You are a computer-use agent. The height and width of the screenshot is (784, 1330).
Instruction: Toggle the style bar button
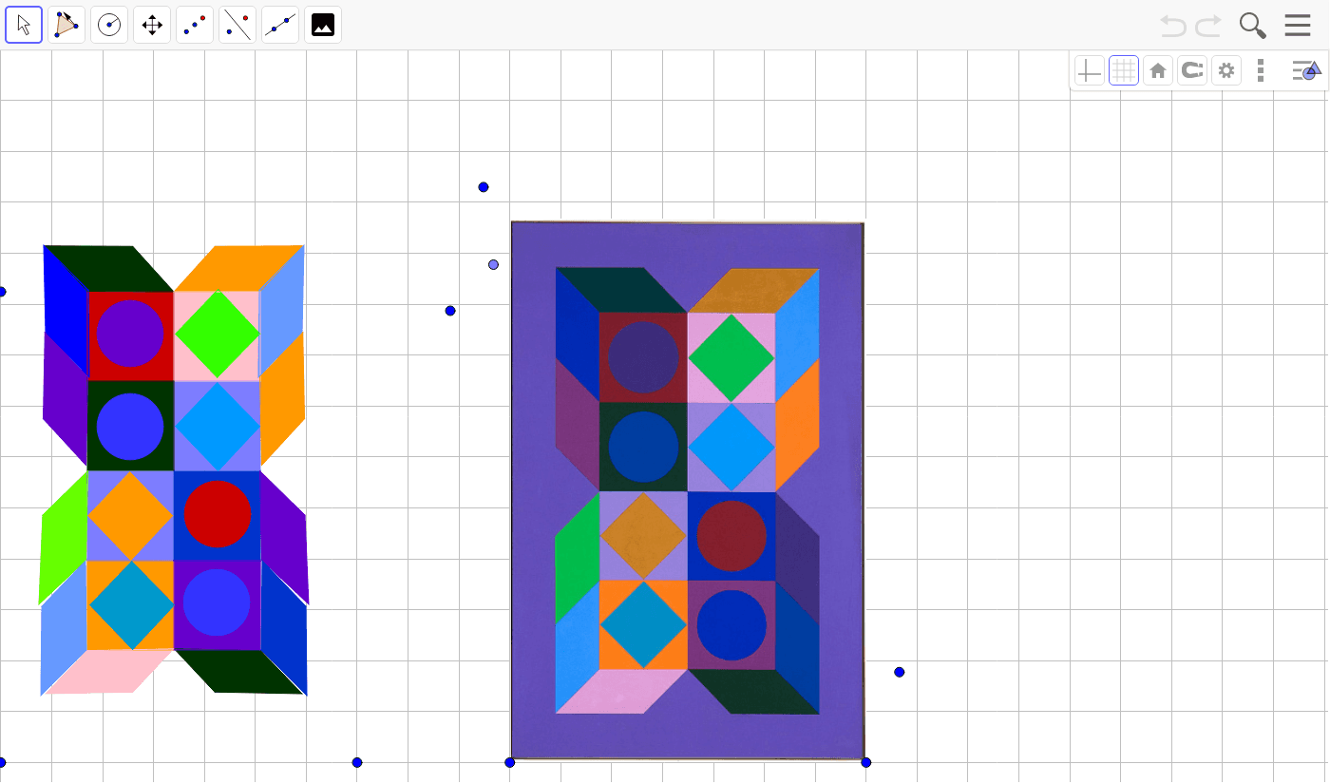pos(1306,70)
